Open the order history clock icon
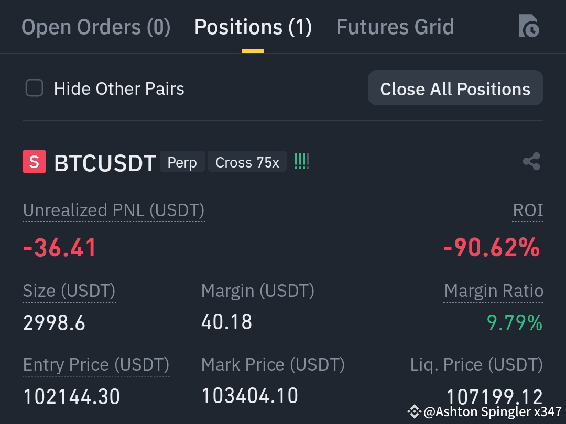Image resolution: width=566 pixels, height=424 pixels. click(529, 26)
